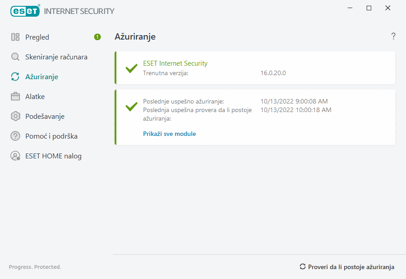Click the Ažuriranje refresh arrows icon
The image size is (406, 279).
(x=15, y=77)
